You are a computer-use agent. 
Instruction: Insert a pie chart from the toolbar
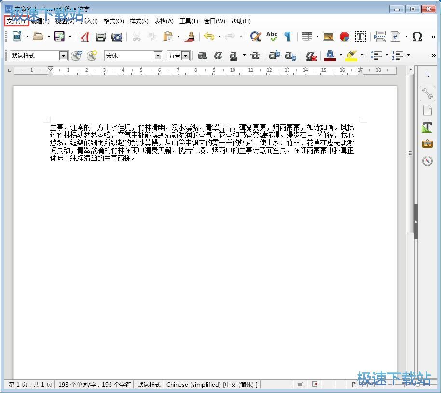point(345,37)
